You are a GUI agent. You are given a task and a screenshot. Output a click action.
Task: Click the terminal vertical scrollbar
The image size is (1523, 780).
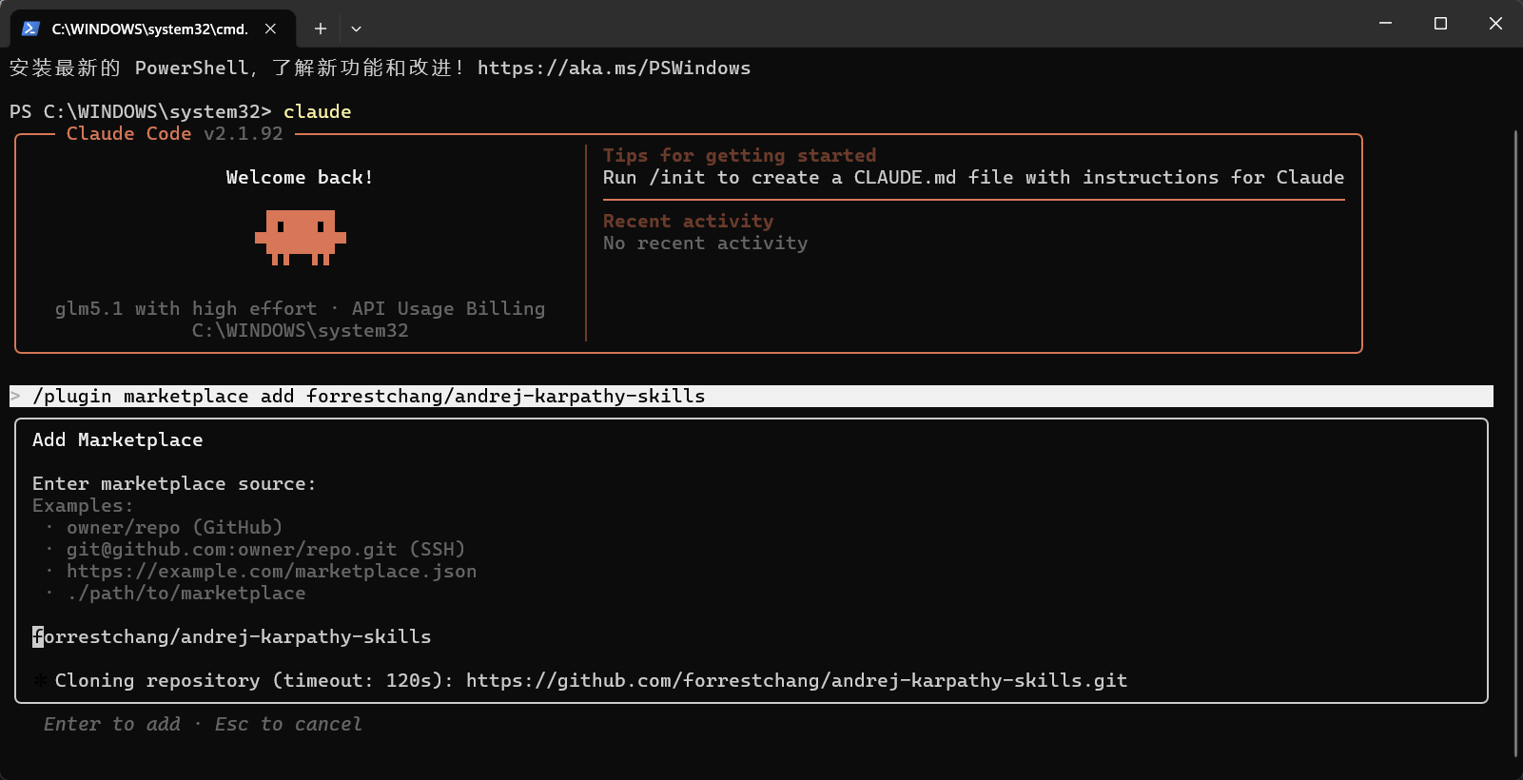point(1515,443)
